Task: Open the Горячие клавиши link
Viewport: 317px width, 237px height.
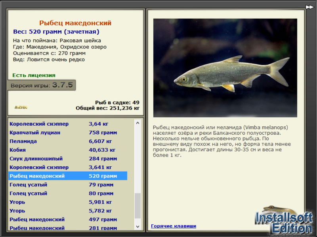Action: tap(174, 226)
